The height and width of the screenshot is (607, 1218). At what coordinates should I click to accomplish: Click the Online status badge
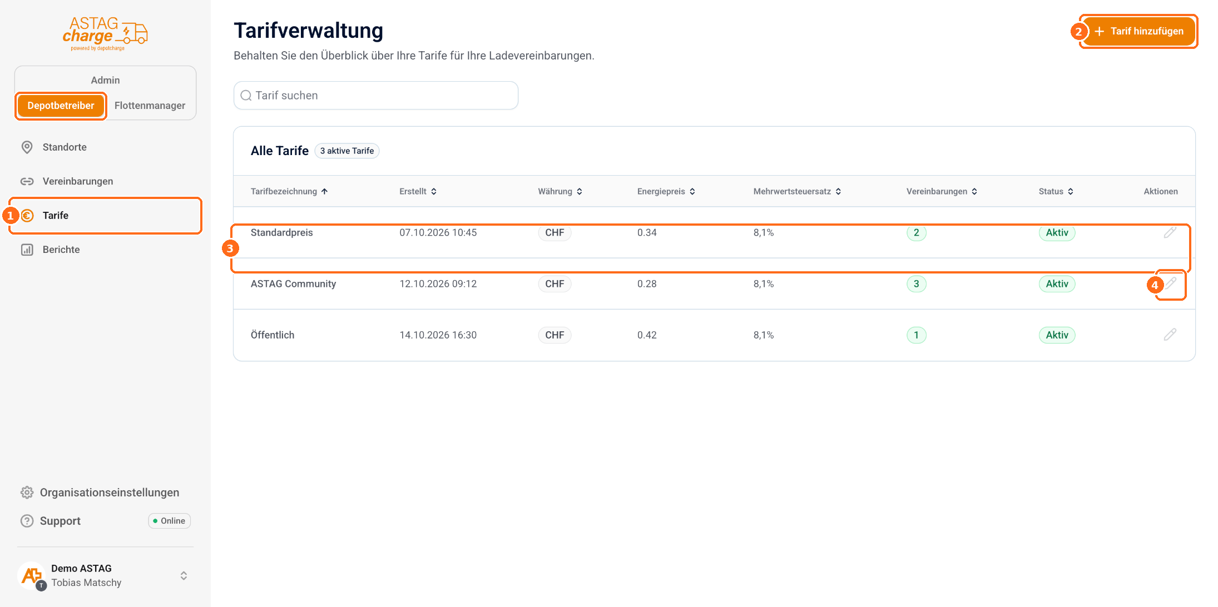[169, 521]
